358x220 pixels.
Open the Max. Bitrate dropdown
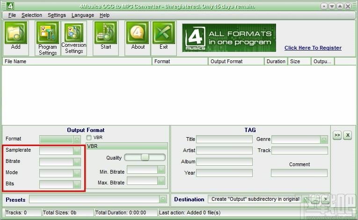161,181
